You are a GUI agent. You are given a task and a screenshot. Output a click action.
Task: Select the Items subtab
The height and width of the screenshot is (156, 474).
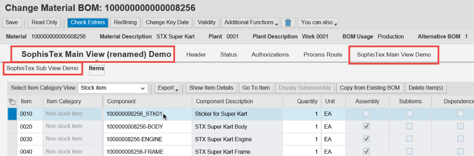coord(96,68)
